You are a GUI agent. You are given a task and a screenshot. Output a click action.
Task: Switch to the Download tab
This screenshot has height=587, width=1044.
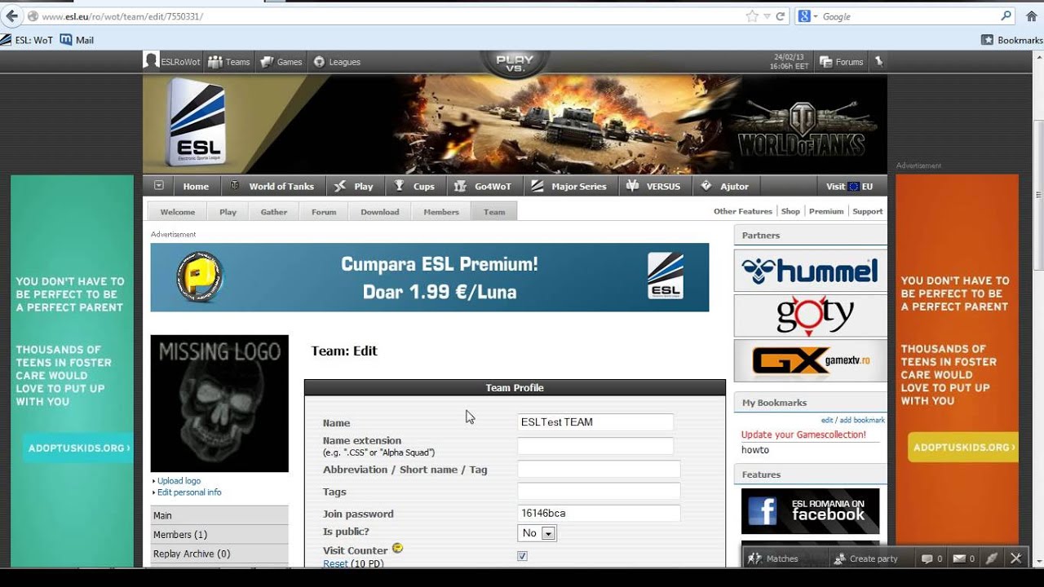click(380, 211)
